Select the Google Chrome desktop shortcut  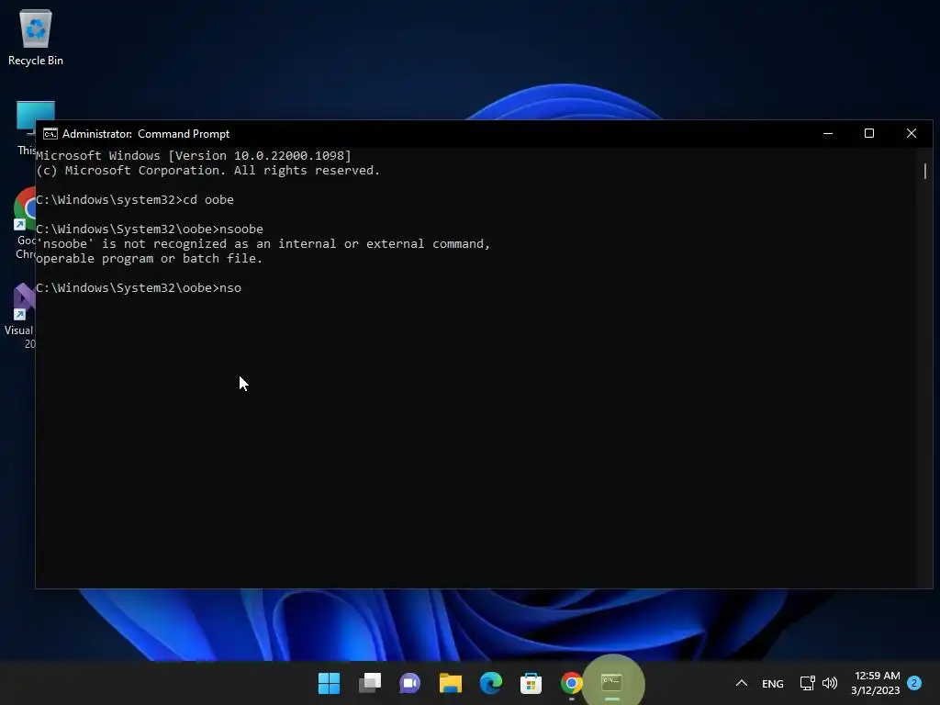pos(25,224)
